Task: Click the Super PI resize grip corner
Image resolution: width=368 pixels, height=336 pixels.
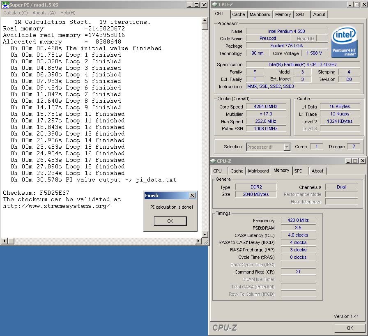Action: [205, 242]
